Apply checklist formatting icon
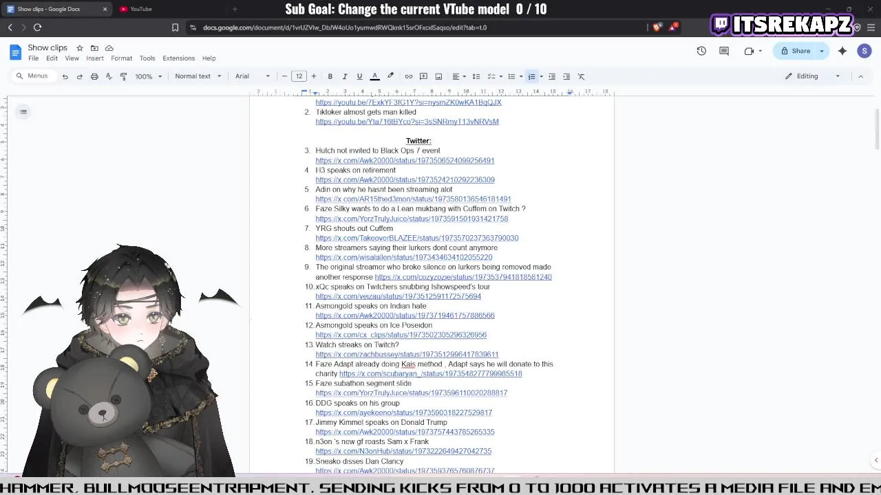 (x=491, y=76)
